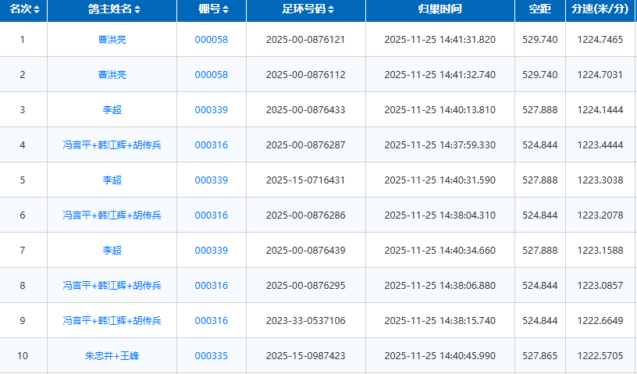Sort the table by 棚号 column
The image size is (637, 374).
coord(226,10)
